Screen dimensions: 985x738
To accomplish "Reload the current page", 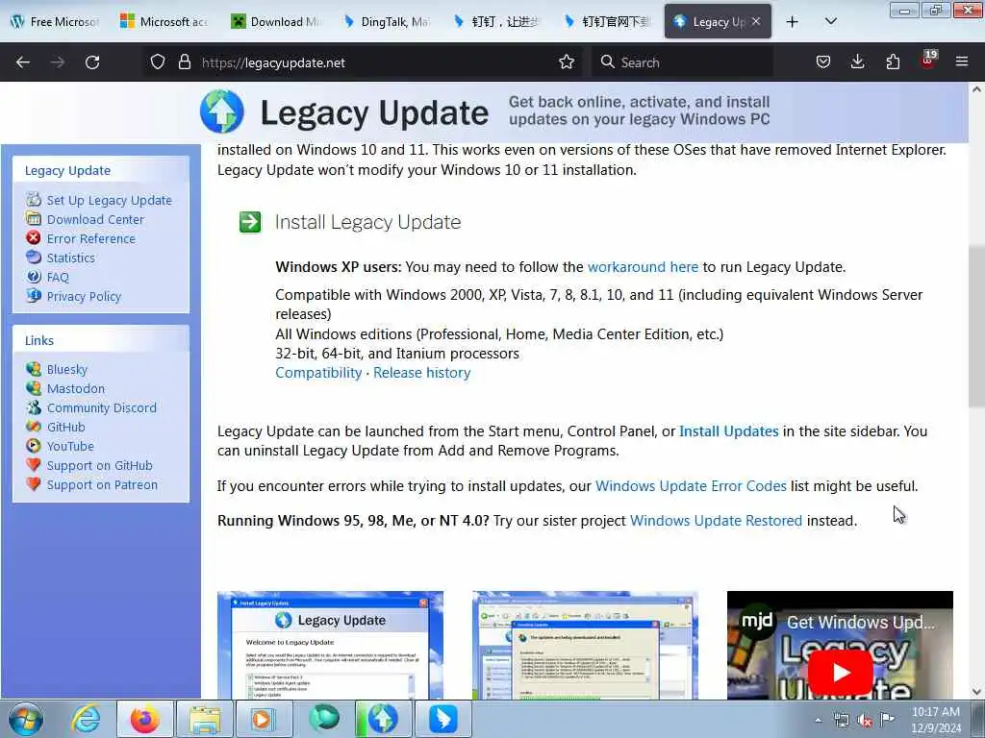I will point(92,62).
